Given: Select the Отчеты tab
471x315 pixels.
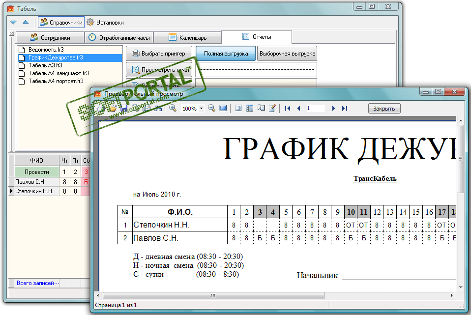Looking at the screenshot, I should point(257,37).
